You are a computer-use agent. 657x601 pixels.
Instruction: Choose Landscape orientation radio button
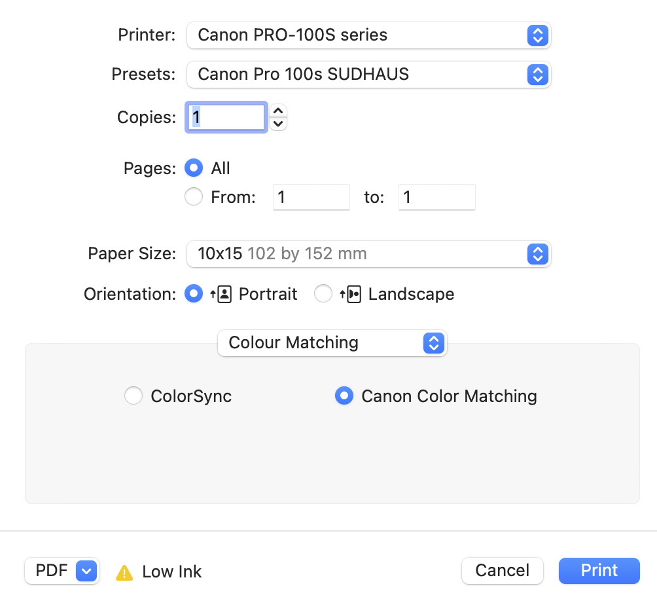pos(323,294)
